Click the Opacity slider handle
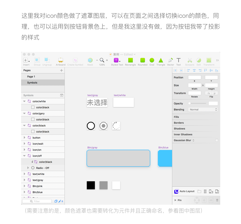This screenshot has width=241, height=224. pos(189,103)
